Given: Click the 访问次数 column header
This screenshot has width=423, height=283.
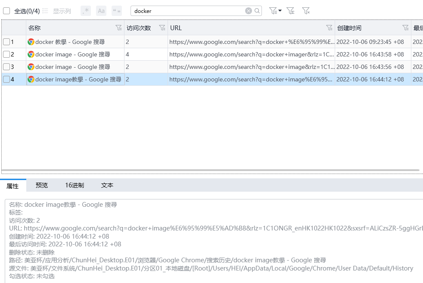Looking at the screenshot, I should 138,28.
